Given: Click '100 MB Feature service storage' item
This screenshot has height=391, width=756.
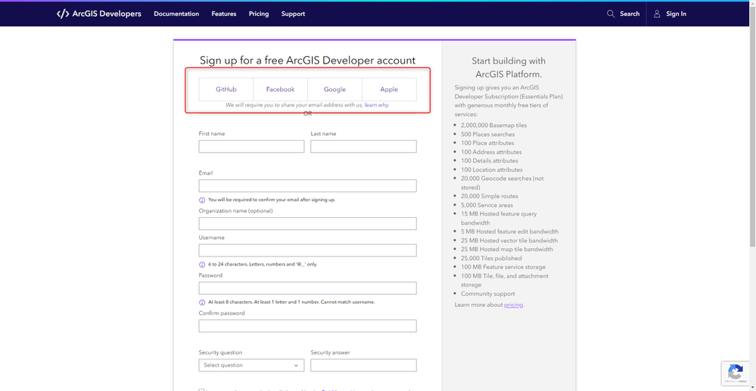Looking at the screenshot, I should (x=503, y=267).
